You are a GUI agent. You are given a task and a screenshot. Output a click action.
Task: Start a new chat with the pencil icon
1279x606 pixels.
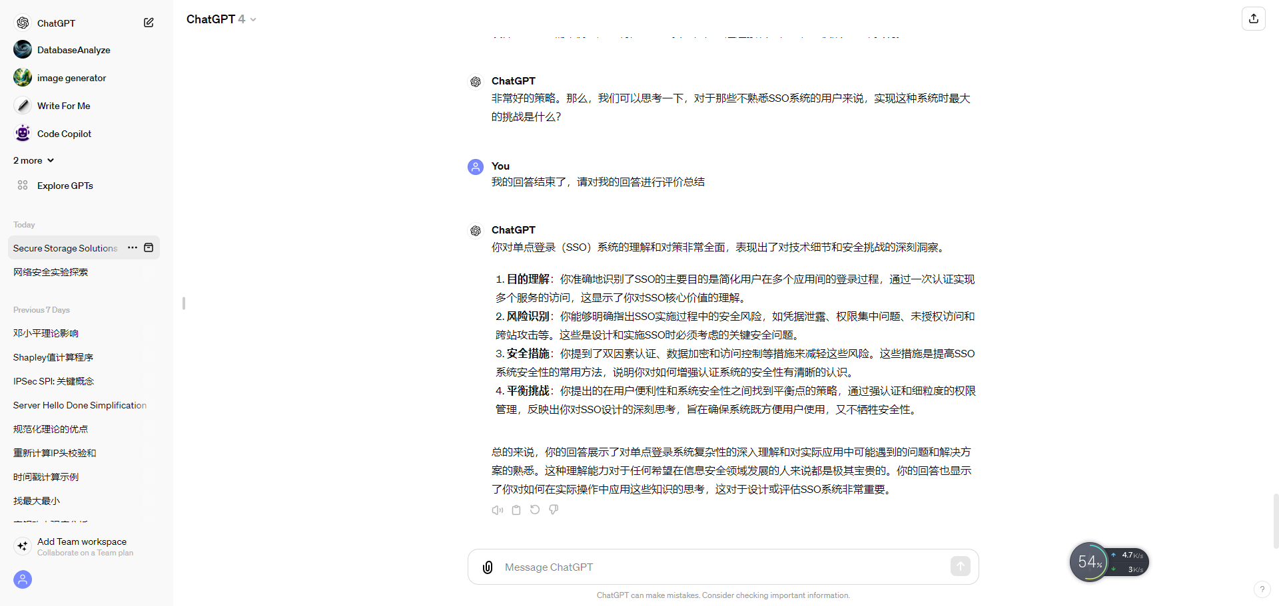149,23
